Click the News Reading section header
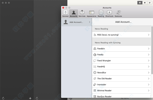Viewport: 153px width, 100px height. pyautogui.click(x=122, y=29)
